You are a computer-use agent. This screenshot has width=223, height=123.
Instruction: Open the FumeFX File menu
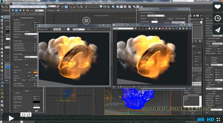(x=12, y=7)
